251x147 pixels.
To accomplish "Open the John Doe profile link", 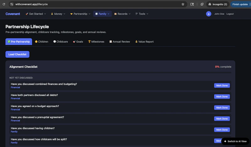I will click(x=219, y=14).
